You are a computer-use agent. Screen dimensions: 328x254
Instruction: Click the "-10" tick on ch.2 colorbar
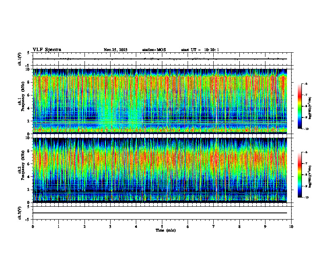[x=306, y=198]
